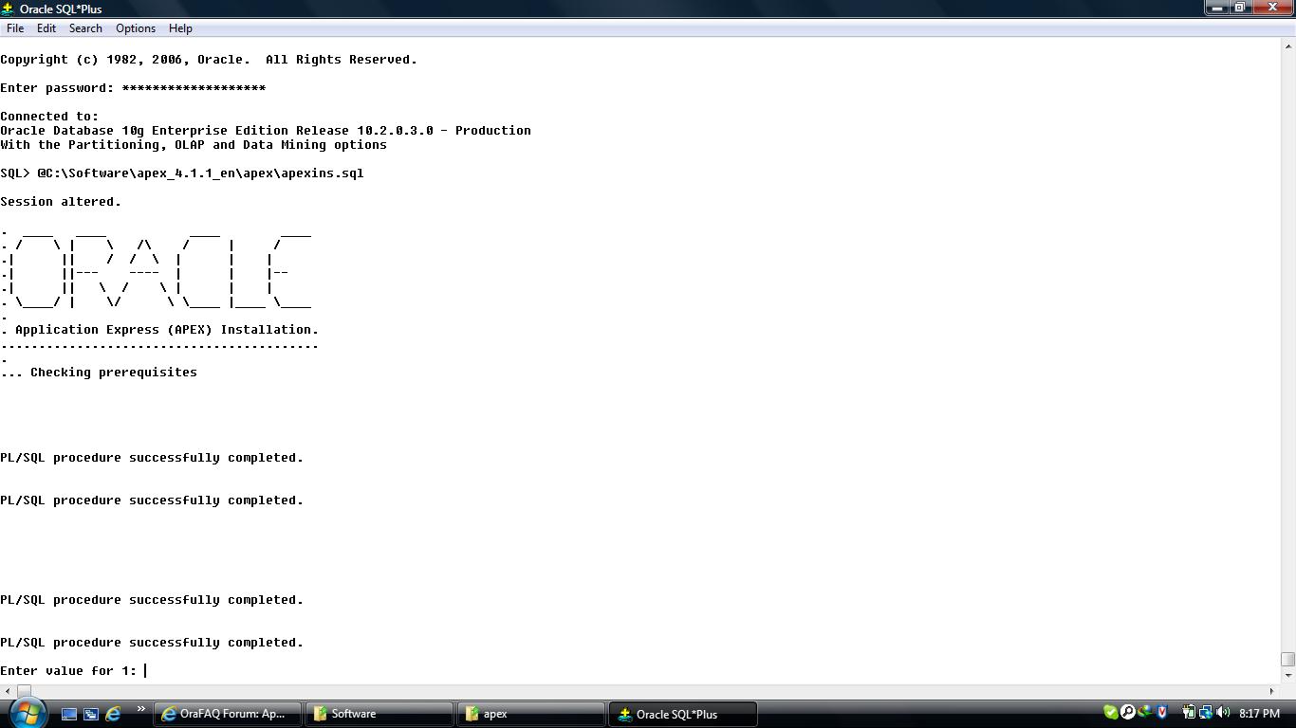The width and height of the screenshot is (1296, 728).
Task: Click the power plug battery tray icon
Action: pos(1188,713)
